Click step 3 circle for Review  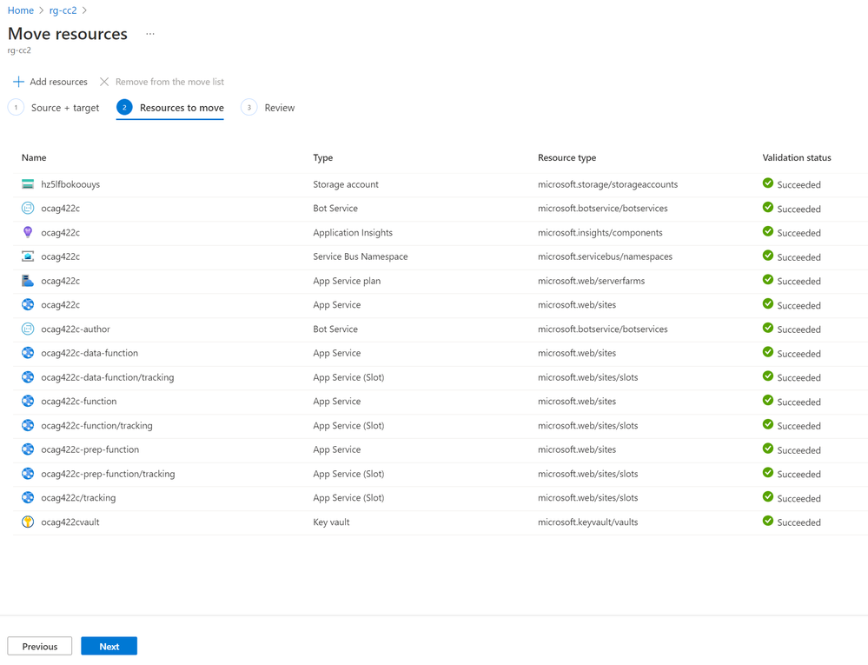tap(249, 108)
